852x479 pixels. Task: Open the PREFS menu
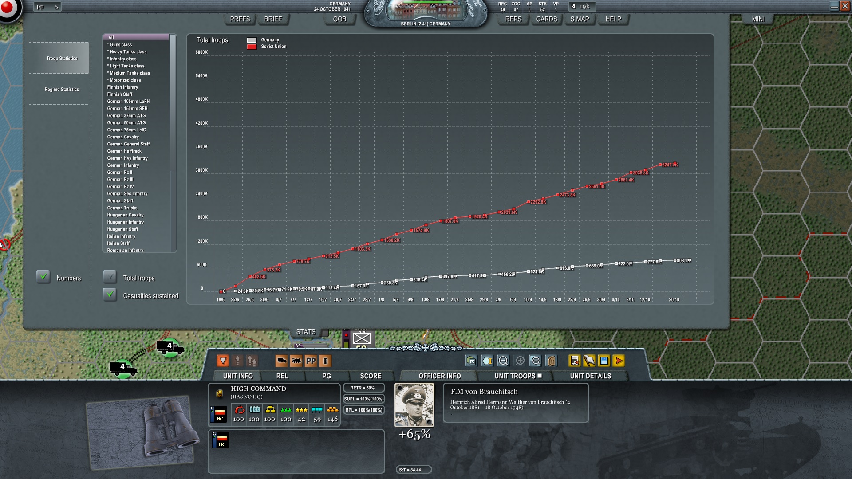click(240, 19)
